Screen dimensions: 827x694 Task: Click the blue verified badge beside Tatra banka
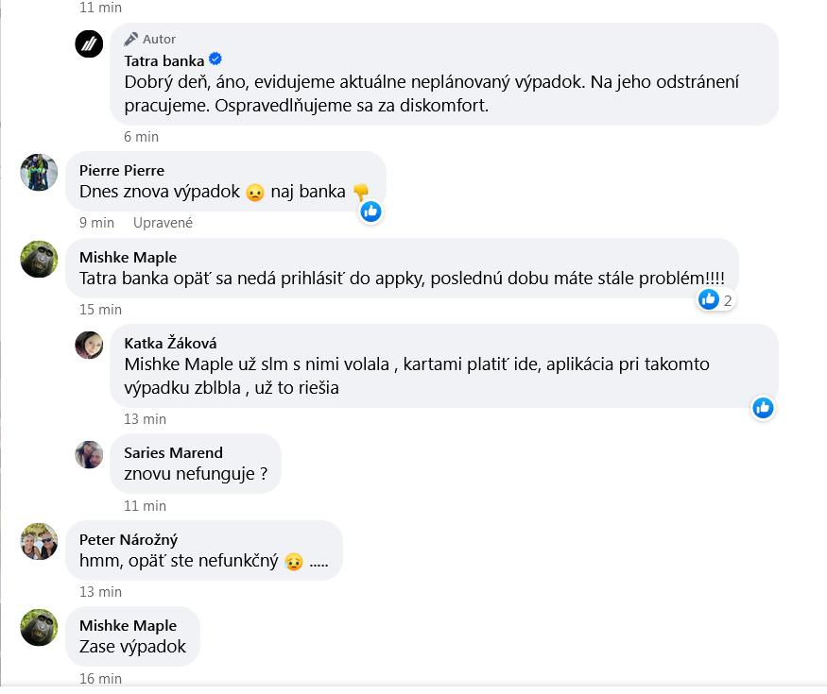pos(215,59)
